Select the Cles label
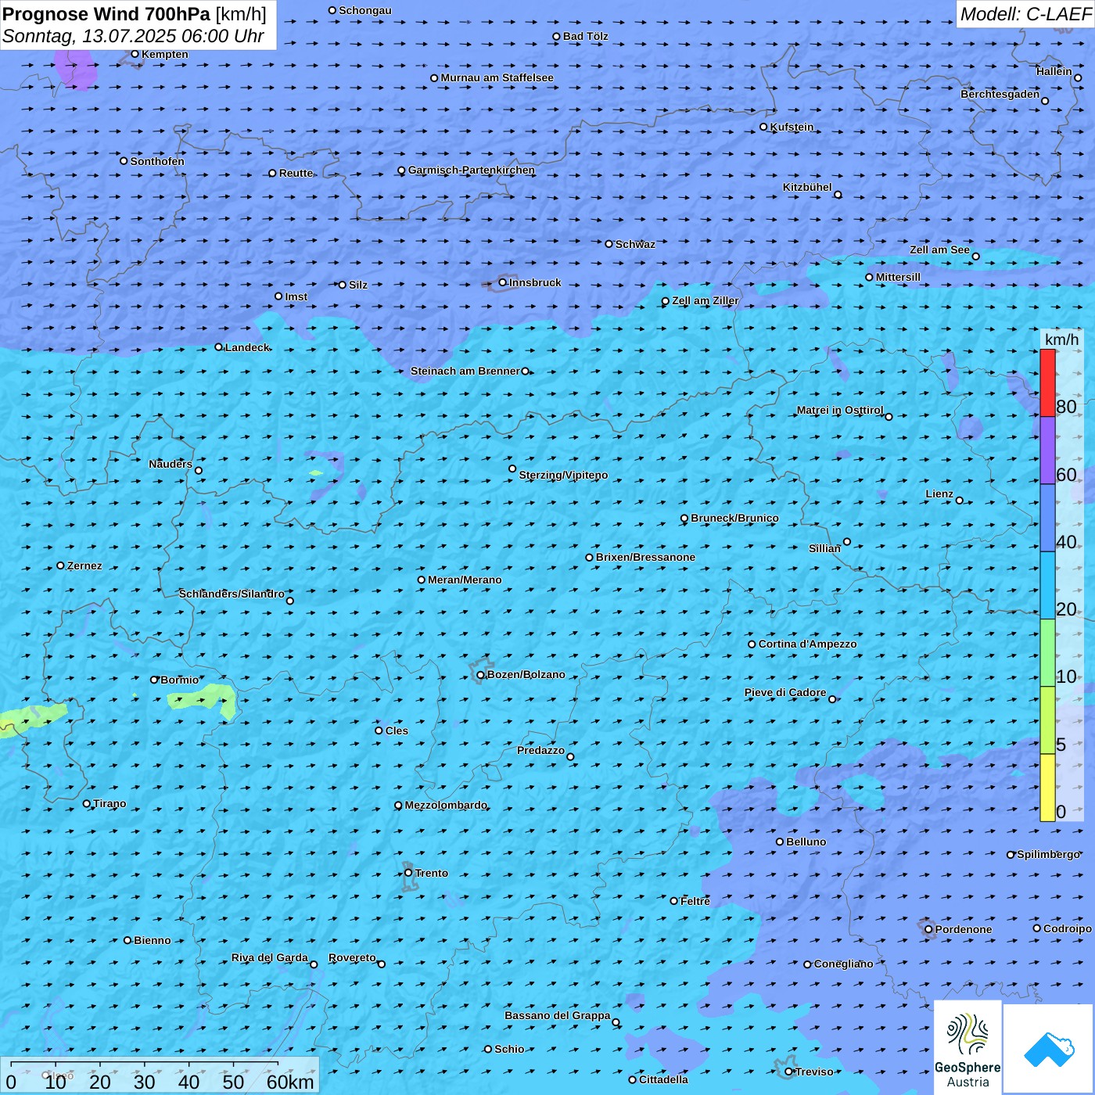The image size is (1095, 1095). (397, 731)
